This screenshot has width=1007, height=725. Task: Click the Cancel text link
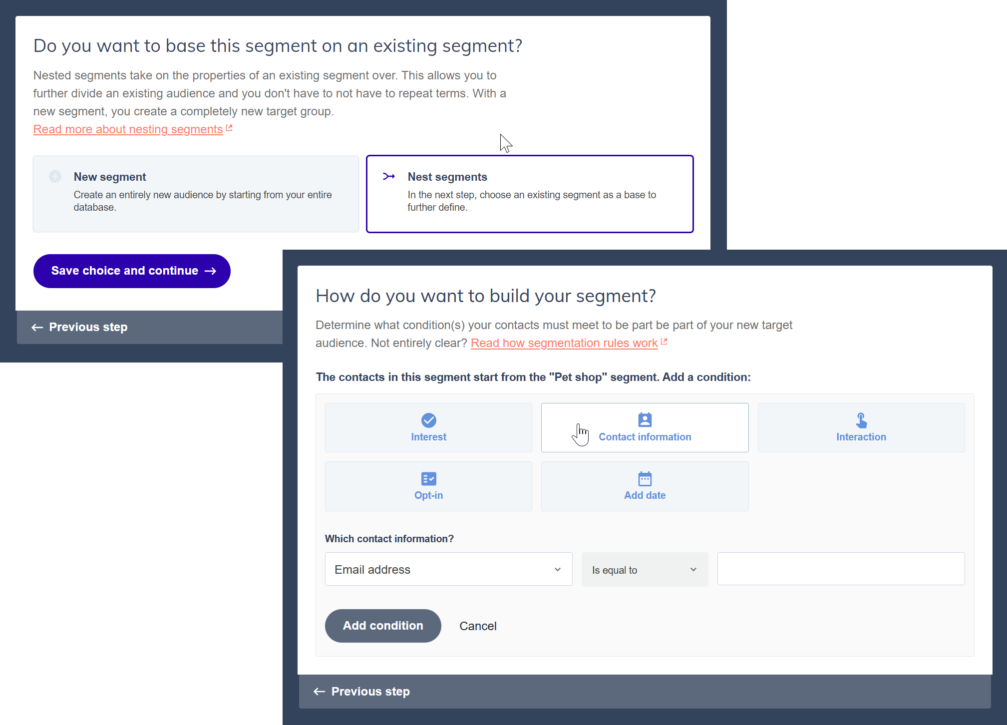(x=478, y=625)
